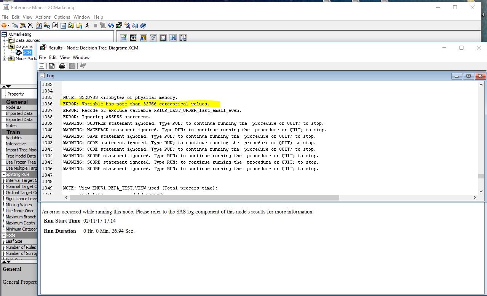The image size is (487, 296).
Task: Collapse the Splitting Rule property group
Action: point(3,174)
